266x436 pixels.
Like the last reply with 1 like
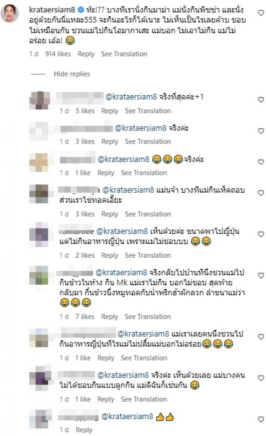pos(261,378)
